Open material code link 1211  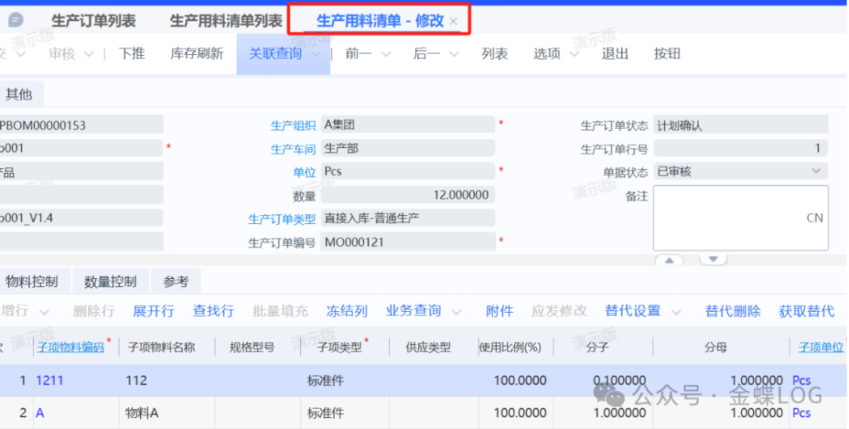(x=50, y=380)
